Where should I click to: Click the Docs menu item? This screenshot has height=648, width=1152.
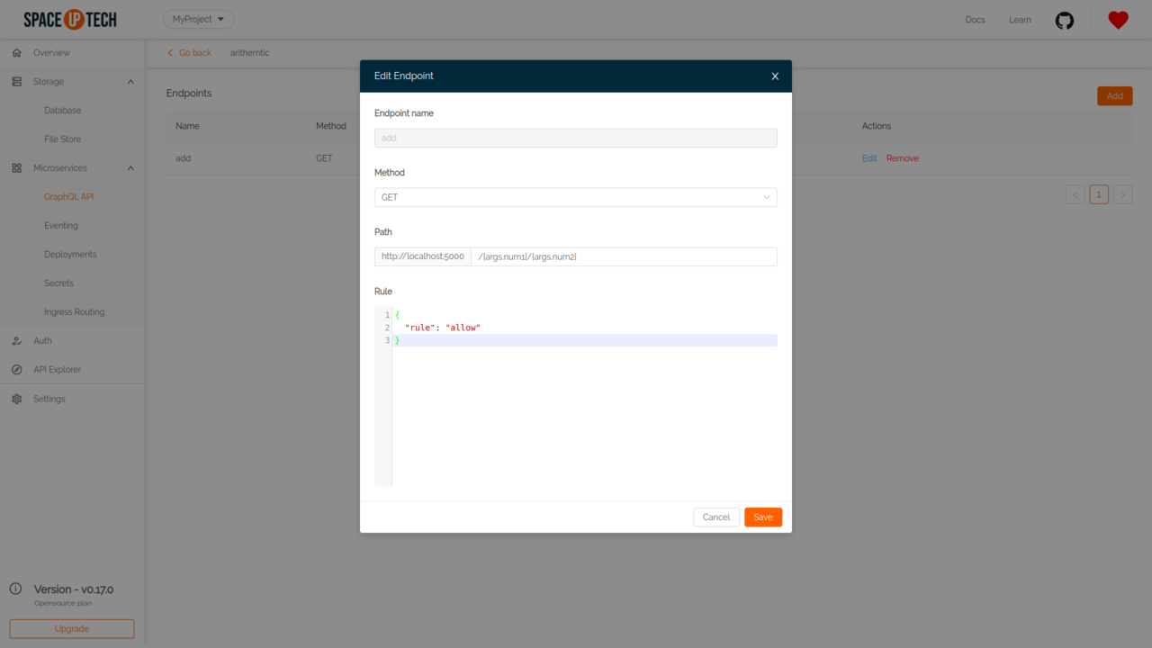(x=975, y=19)
